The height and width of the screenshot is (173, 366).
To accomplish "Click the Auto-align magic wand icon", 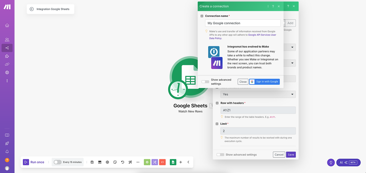I will [x=130, y=162].
